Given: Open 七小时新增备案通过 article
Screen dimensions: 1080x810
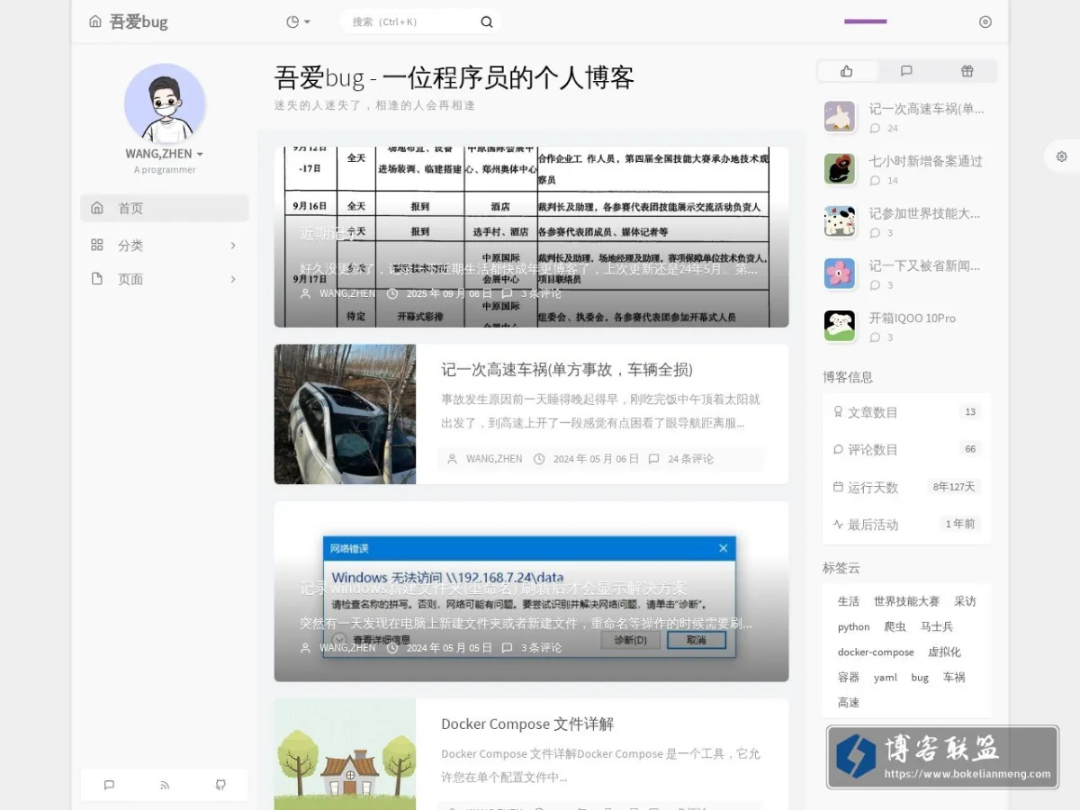Looking at the screenshot, I should coord(925,161).
